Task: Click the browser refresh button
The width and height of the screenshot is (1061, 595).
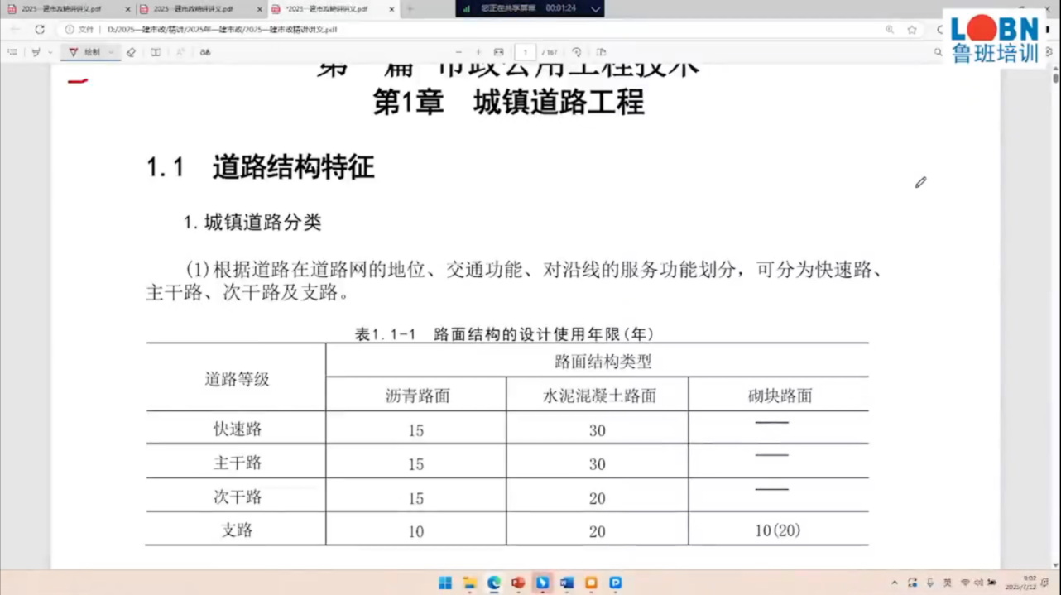Action: pyautogui.click(x=39, y=29)
